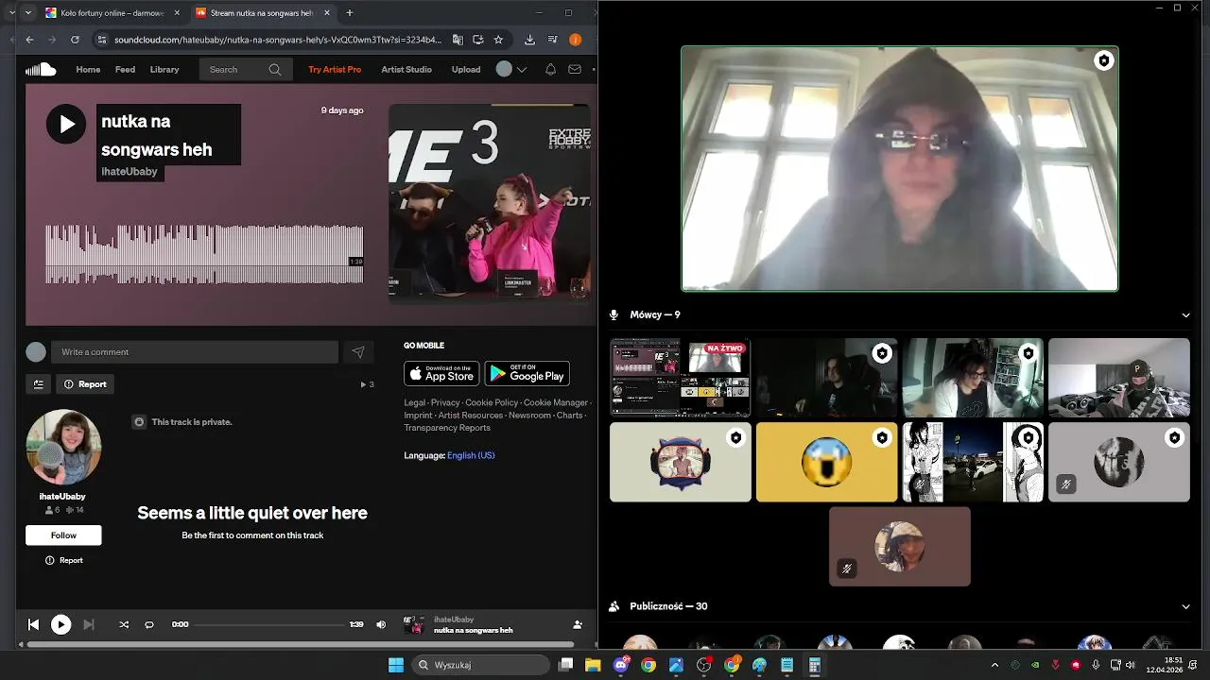Image resolution: width=1210 pixels, height=680 pixels.
Task: Click badge icon on main speaker video
Action: pyautogui.click(x=1103, y=61)
